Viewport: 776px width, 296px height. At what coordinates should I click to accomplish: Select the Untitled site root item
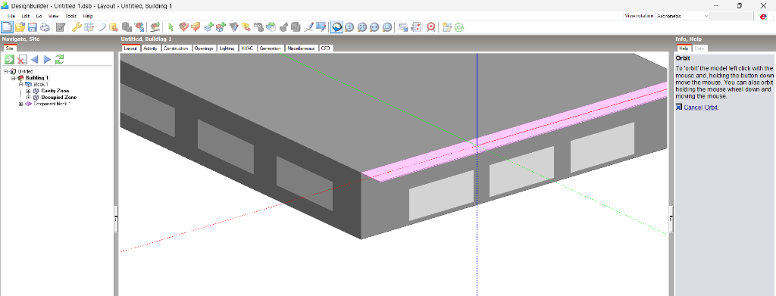point(25,72)
